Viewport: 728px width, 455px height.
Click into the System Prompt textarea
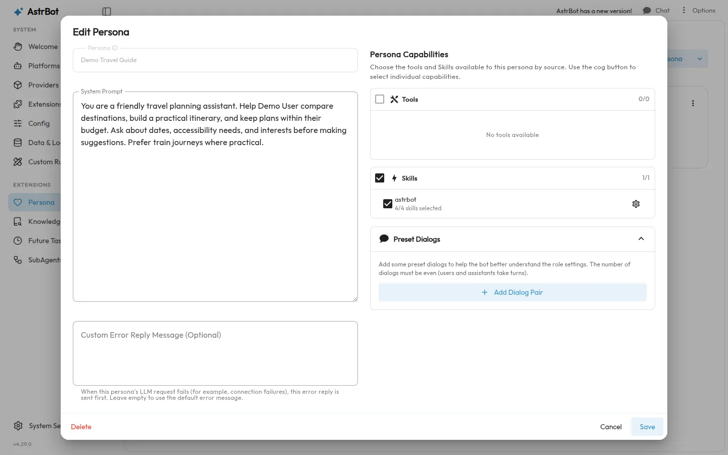point(215,197)
